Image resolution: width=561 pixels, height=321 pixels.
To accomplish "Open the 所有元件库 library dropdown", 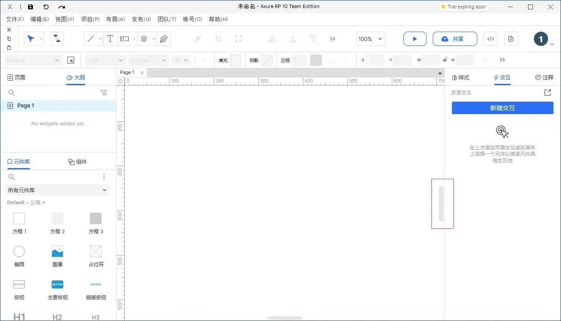I will click(x=57, y=190).
